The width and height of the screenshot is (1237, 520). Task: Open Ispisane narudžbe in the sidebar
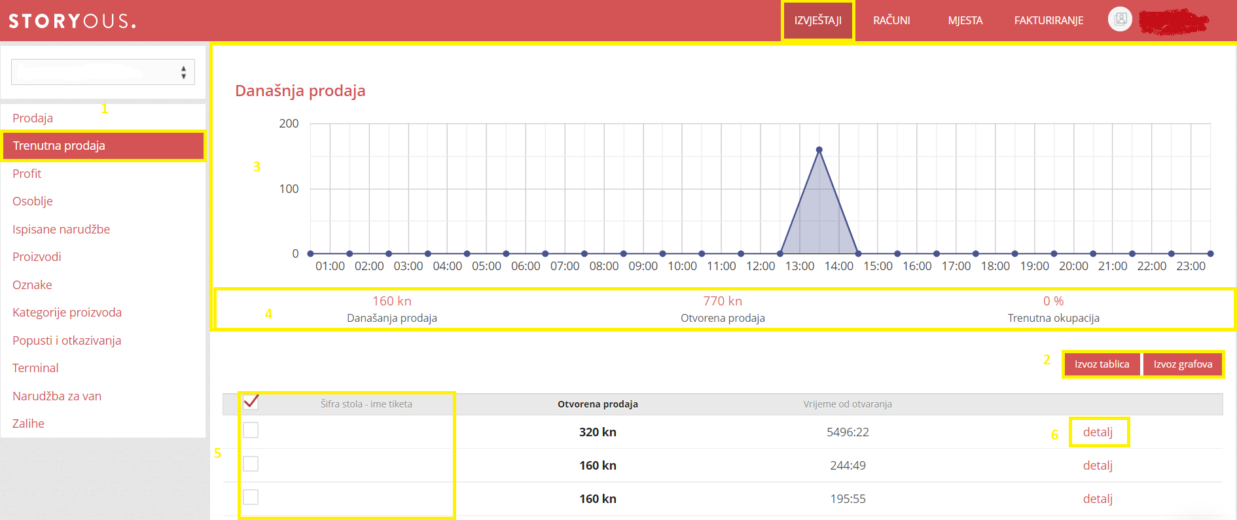[61, 229]
